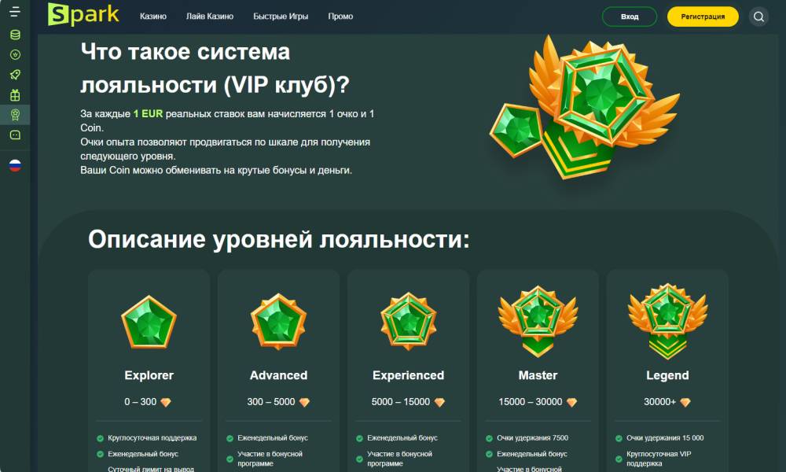The width and height of the screenshot is (786, 472).
Task: Click the search magnifier icon
Action: (x=758, y=17)
